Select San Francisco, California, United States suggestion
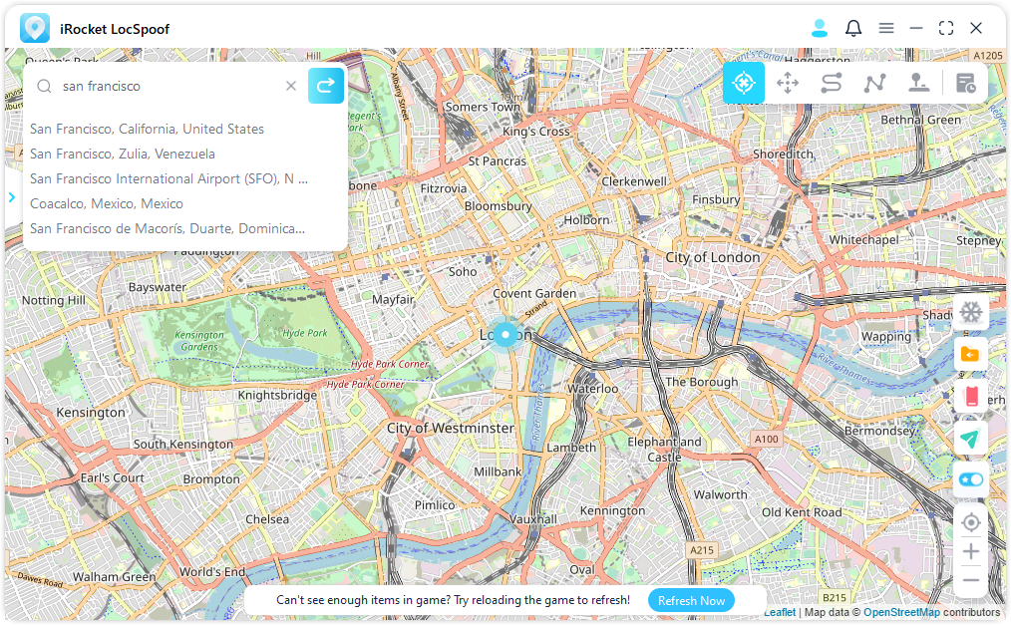 point(147,129)
